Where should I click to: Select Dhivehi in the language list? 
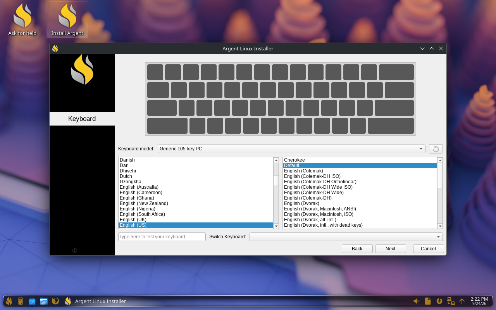196,171
